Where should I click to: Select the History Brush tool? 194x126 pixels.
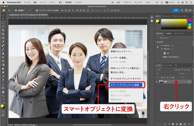(3, 57)
